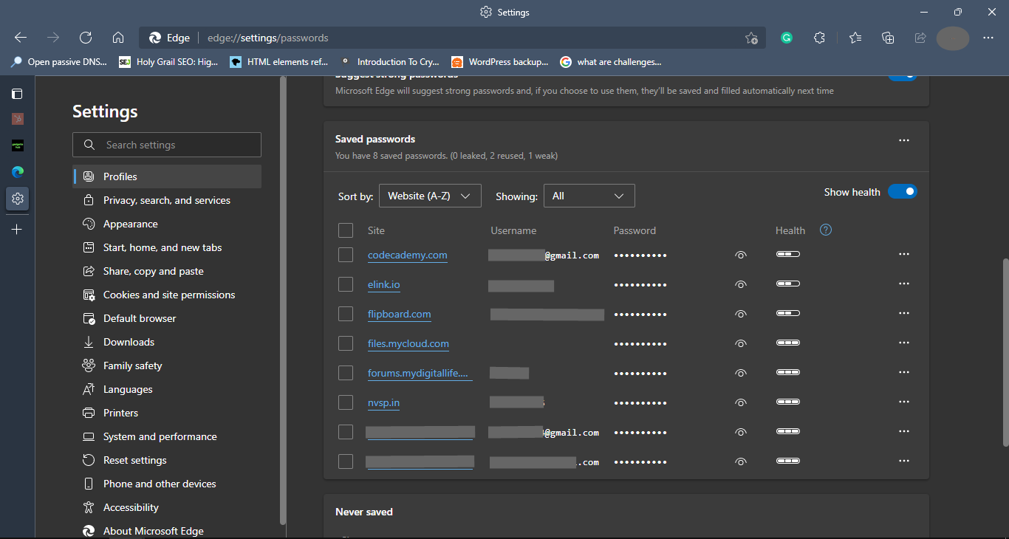Check the forums.mydigitallife row checkbox
The height and width of the screenshot is (539, 1009).
[346, 373]
